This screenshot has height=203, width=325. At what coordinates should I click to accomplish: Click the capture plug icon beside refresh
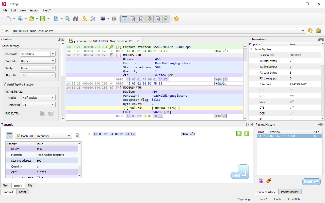tap(318, 31)
